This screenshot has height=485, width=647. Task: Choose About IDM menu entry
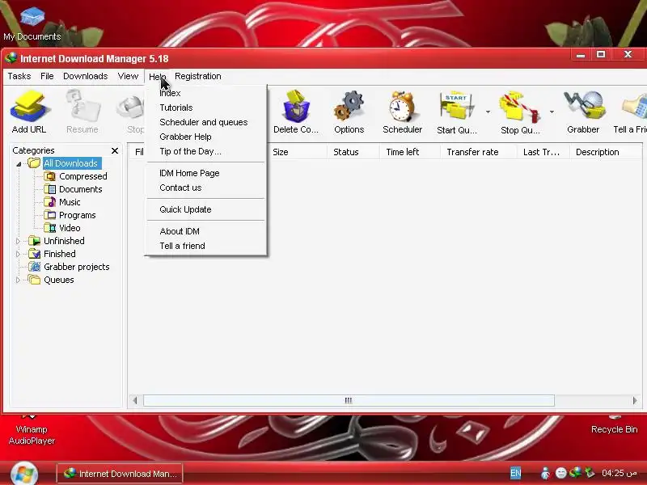[206, 231]
